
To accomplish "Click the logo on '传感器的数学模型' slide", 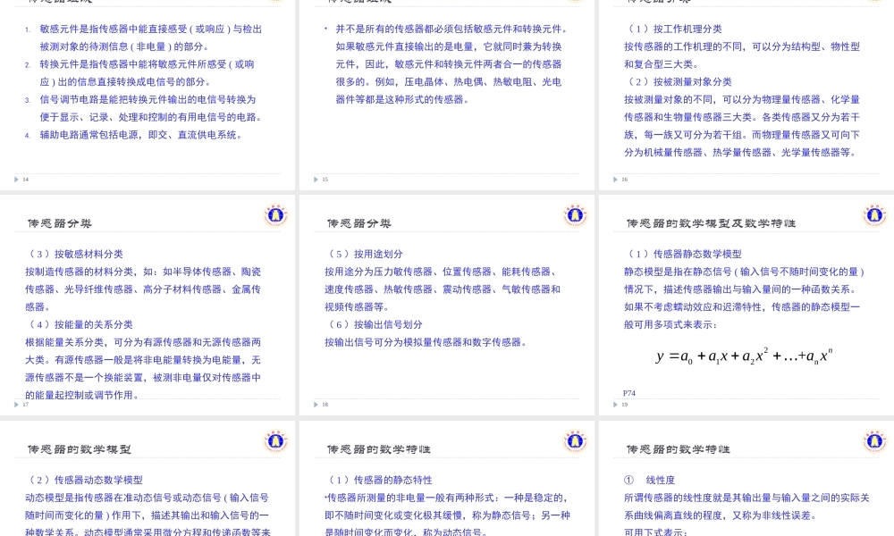I will (x=275, y=440).
